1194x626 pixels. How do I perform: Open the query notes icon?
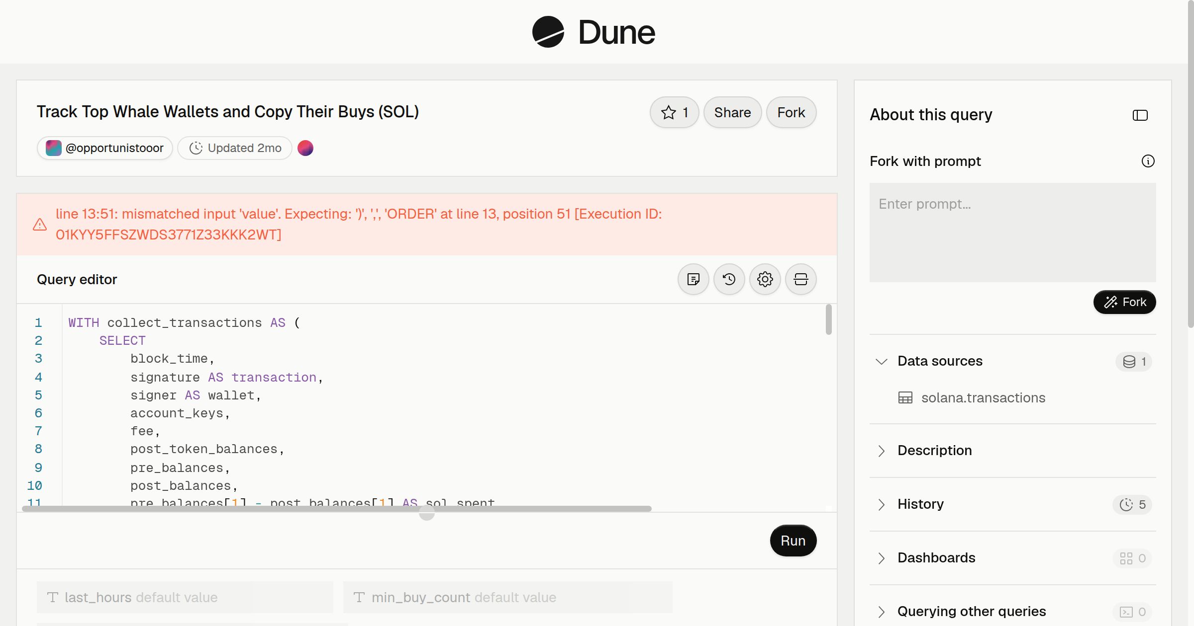(x=694, y=279)
